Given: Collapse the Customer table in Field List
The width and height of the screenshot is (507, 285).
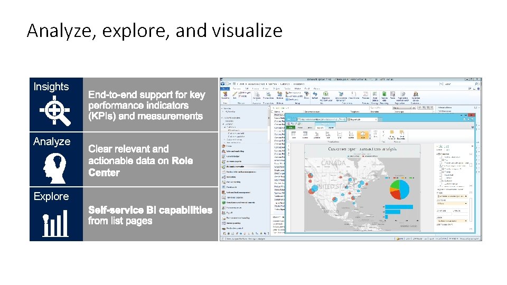Looking at the screenshot, I should (x=438, y=154).
